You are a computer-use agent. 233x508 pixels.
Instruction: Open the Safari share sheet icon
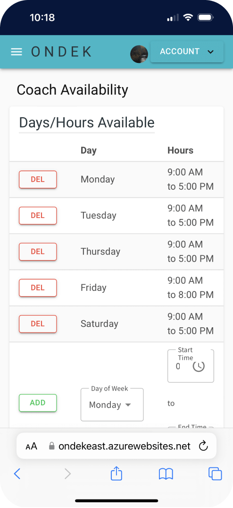(x=116, y=473)
